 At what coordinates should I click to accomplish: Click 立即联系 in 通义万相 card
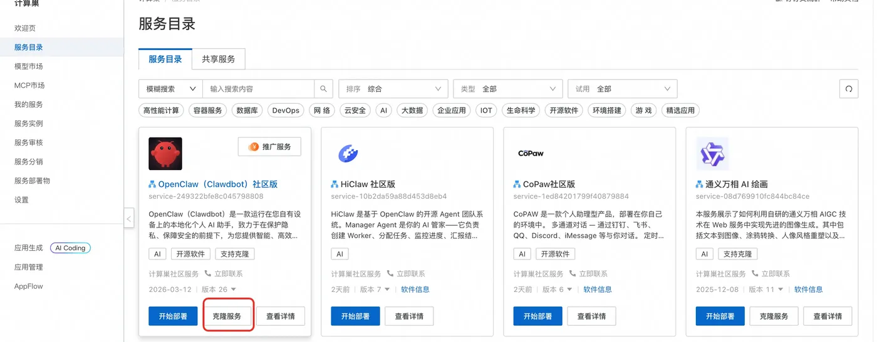(x=776, y=274)
